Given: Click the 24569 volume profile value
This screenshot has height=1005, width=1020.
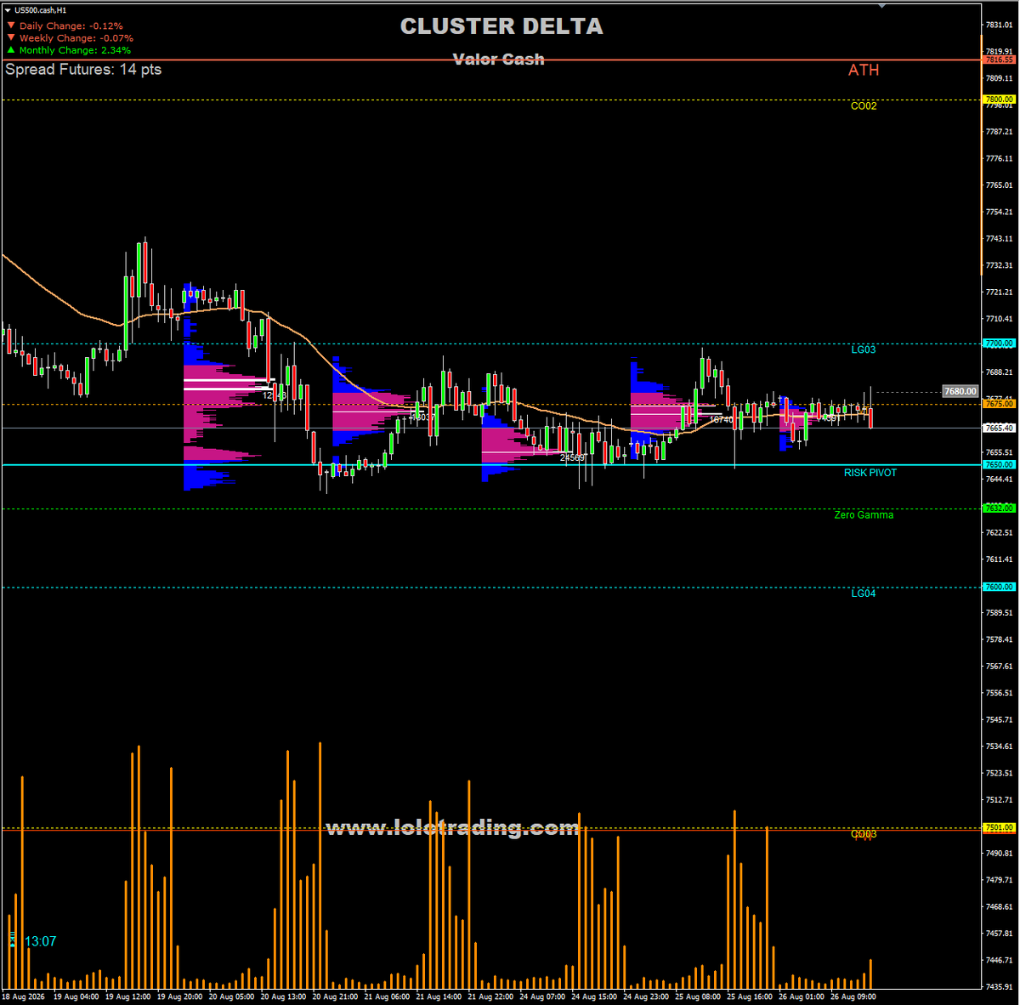Looking at the screenshot, I should [x=572, y=457].
